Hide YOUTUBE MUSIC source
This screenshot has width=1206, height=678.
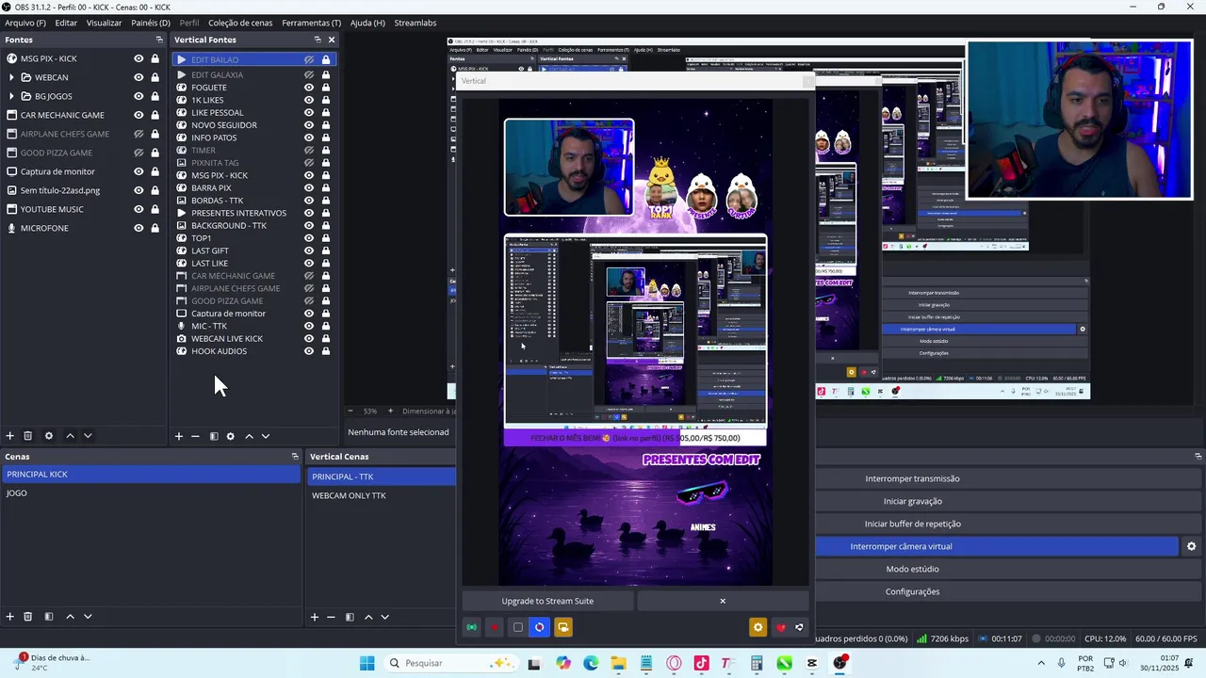click(139, 209)
